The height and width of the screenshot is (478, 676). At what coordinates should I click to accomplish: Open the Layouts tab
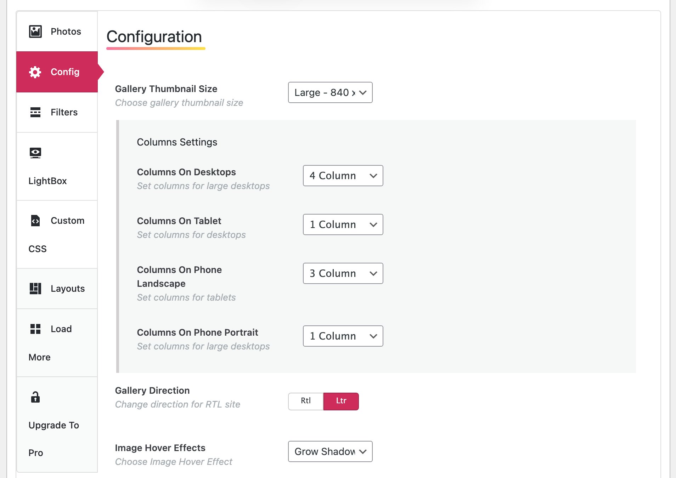68,289
